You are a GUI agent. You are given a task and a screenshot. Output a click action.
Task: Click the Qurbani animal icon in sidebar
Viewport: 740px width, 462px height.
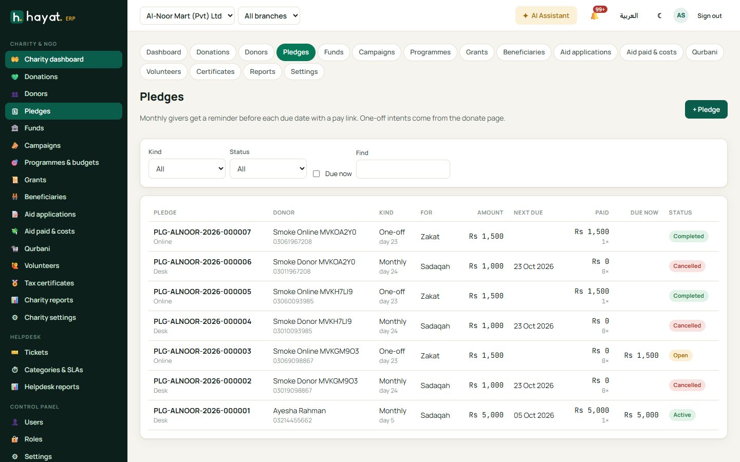coord(15,249)
